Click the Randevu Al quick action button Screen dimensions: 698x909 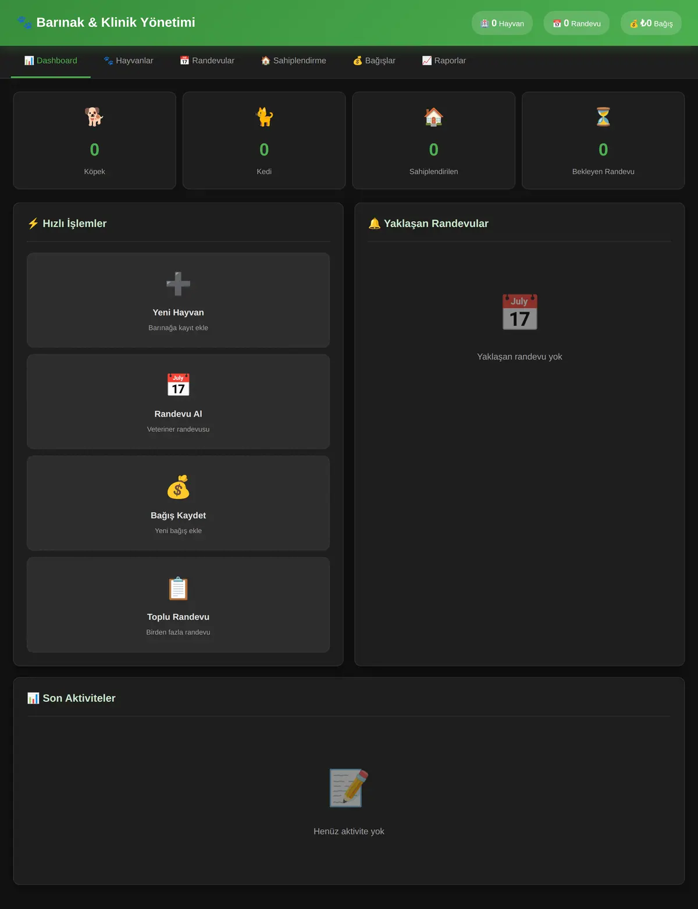pos(178,402)
